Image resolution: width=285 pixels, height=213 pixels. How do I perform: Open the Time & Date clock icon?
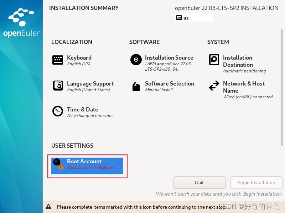[x=58, y=111]
